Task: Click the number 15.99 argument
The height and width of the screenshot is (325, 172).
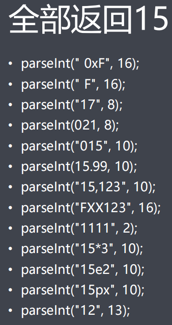Action: (x=90, y=166)
